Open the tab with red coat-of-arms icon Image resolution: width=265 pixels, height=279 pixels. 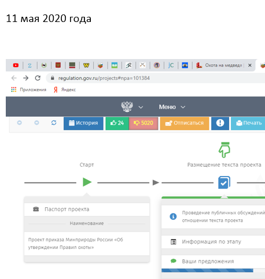pos(58,65)
